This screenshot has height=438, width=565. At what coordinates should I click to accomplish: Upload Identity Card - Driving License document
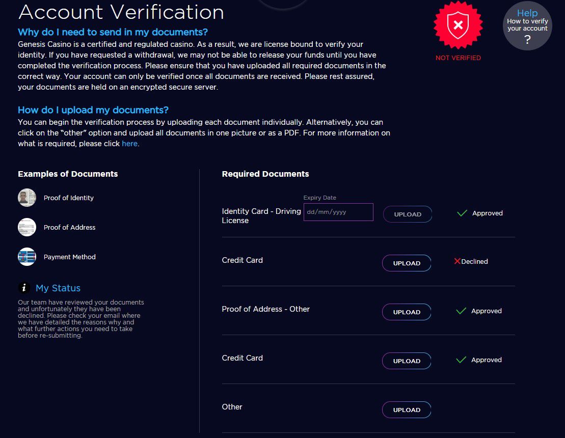tap(408, 214)
